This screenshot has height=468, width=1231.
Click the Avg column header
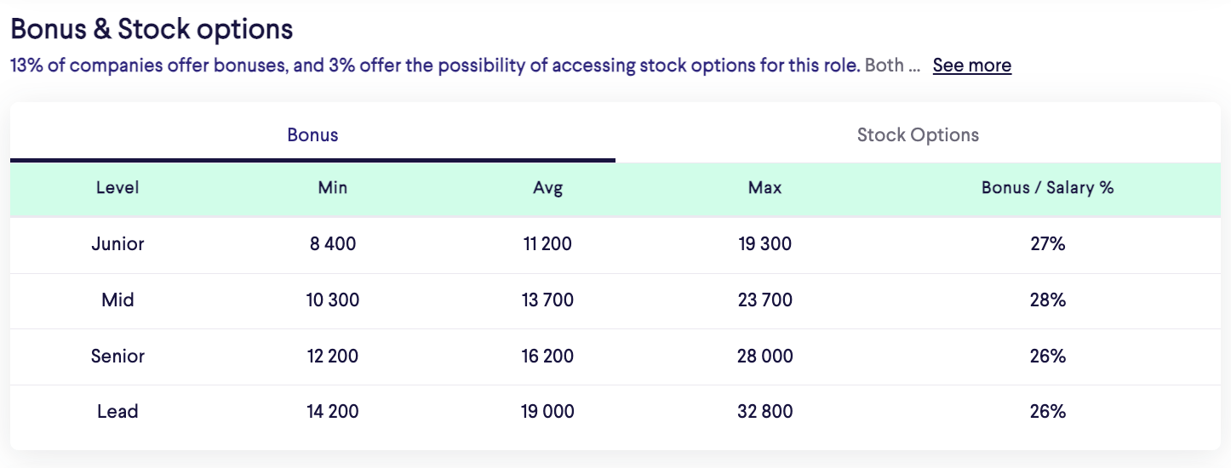[548, 188]
